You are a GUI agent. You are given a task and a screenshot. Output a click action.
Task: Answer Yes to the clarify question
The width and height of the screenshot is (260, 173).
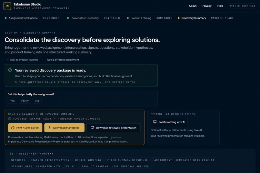[13, 101]
